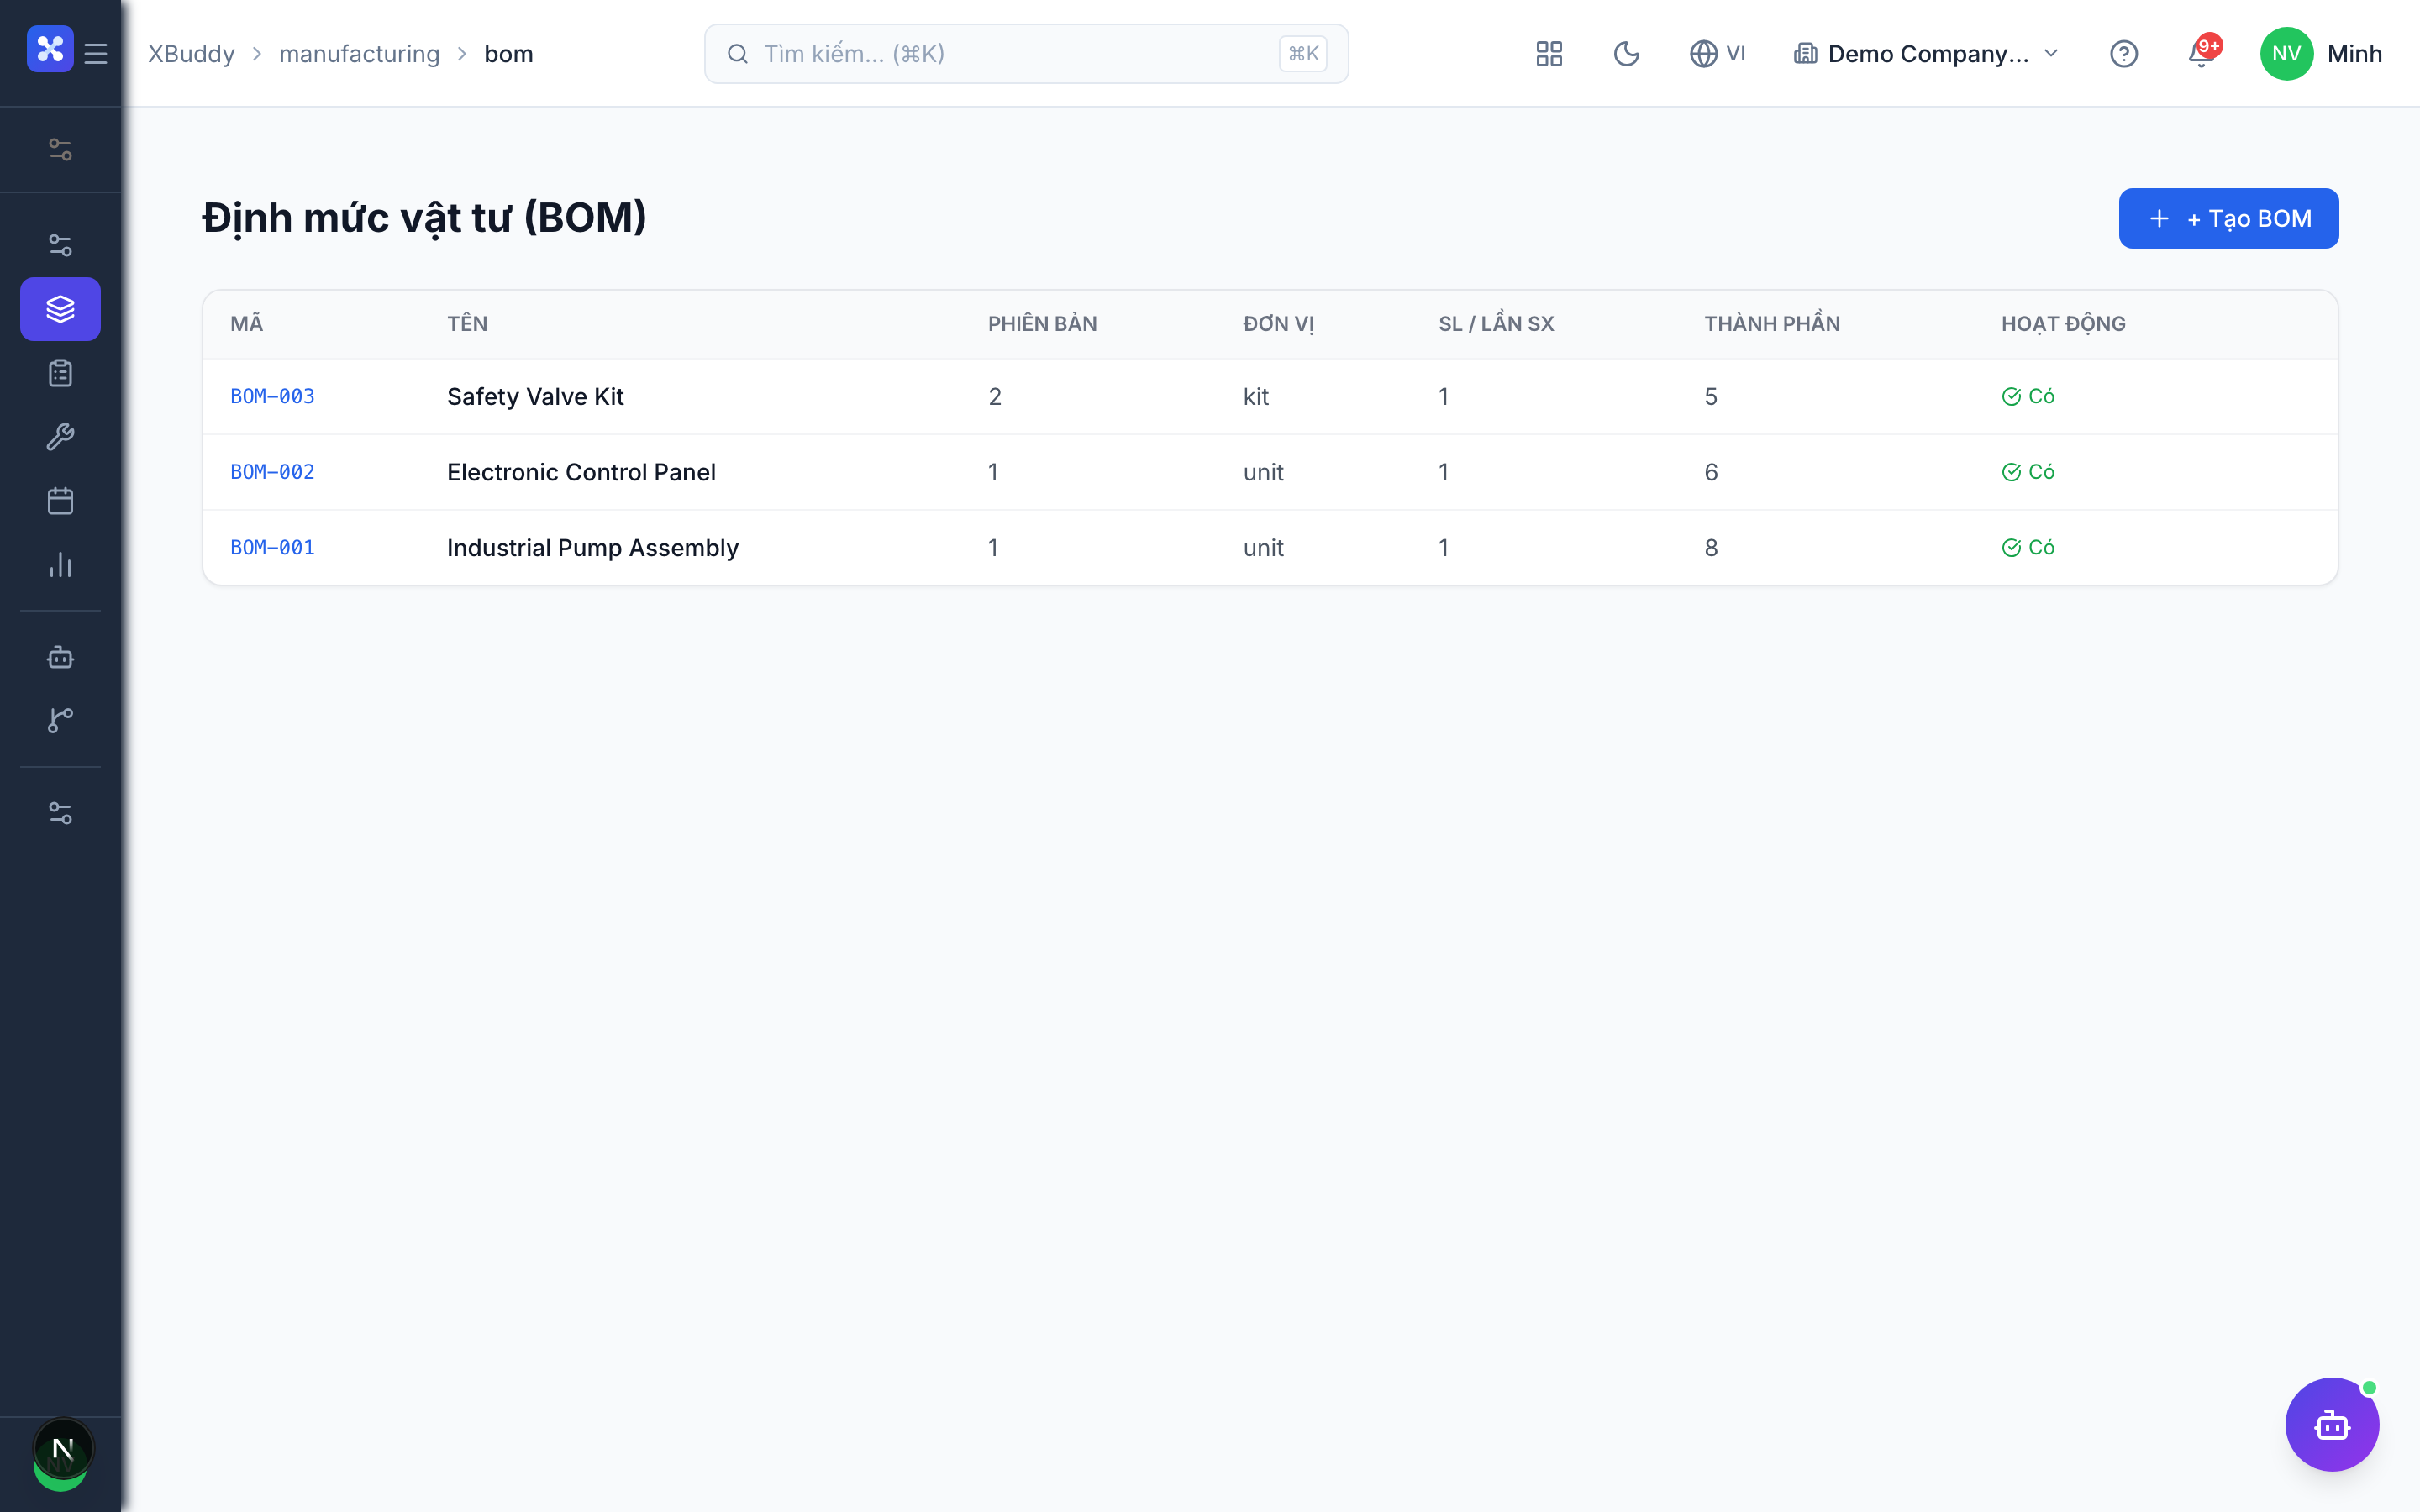Click the MÃ column header
This screenshot has width=2420, height=1512.
click(x=246, y=323)
